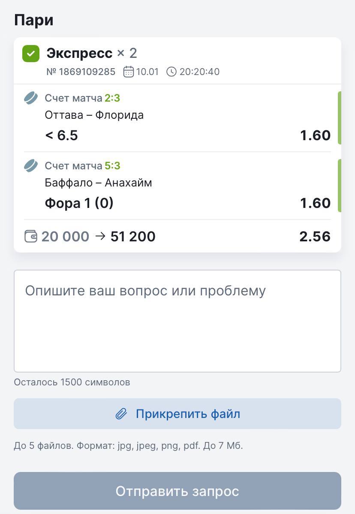This screenshot has width=355, height=514.
Task: Click the match score 5:3
Action: [112, 165]
